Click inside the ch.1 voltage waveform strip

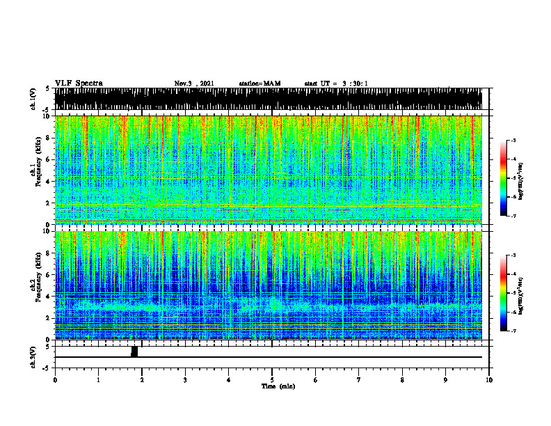[x=268, y=99]
